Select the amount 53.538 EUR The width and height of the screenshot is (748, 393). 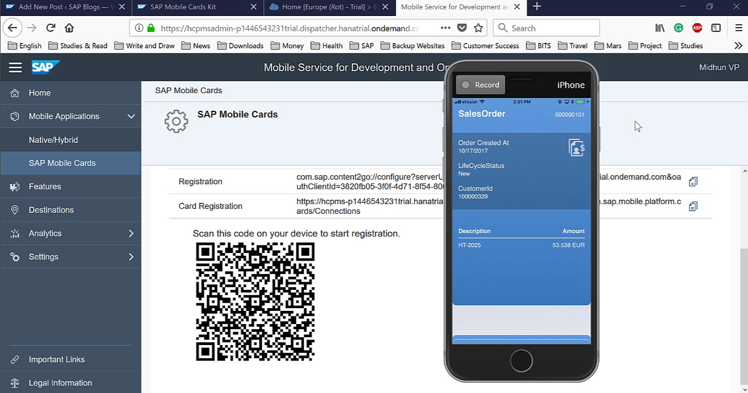click(x=568, y=245)
